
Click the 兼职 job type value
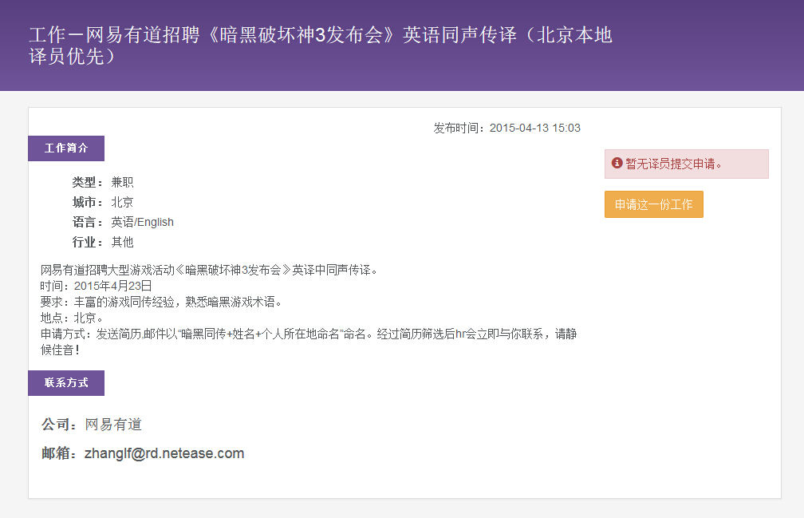(x=122, y=183)
